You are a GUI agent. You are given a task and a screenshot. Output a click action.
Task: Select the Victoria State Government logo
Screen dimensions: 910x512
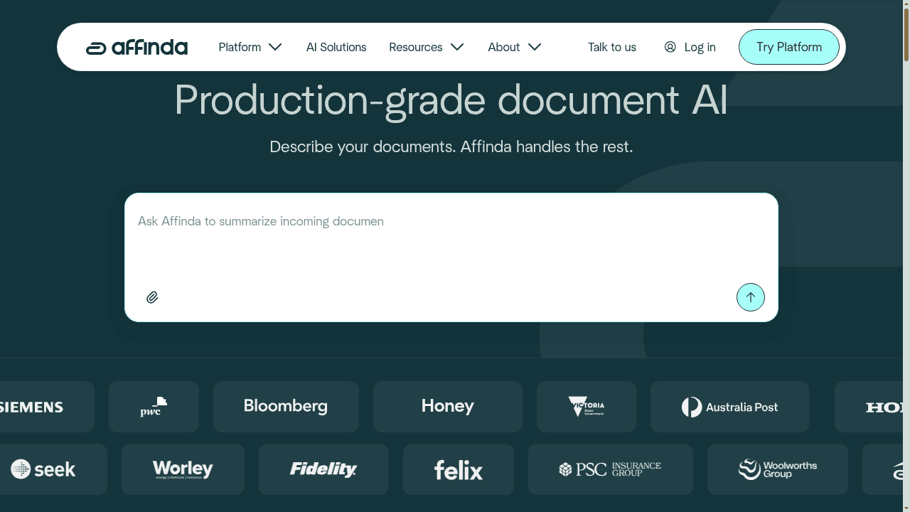pyautogui.click(x=587, y=407)
